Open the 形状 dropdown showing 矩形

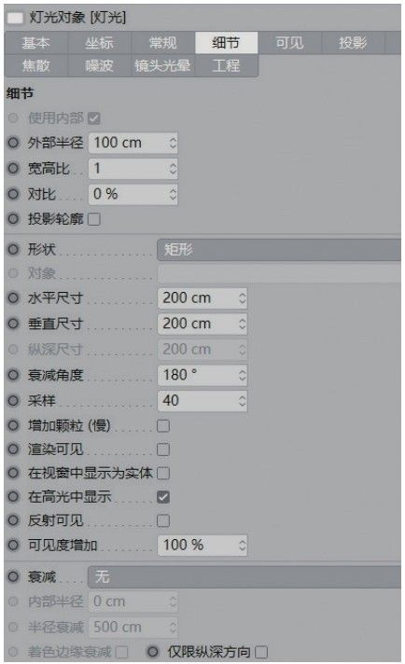(279, 249)
